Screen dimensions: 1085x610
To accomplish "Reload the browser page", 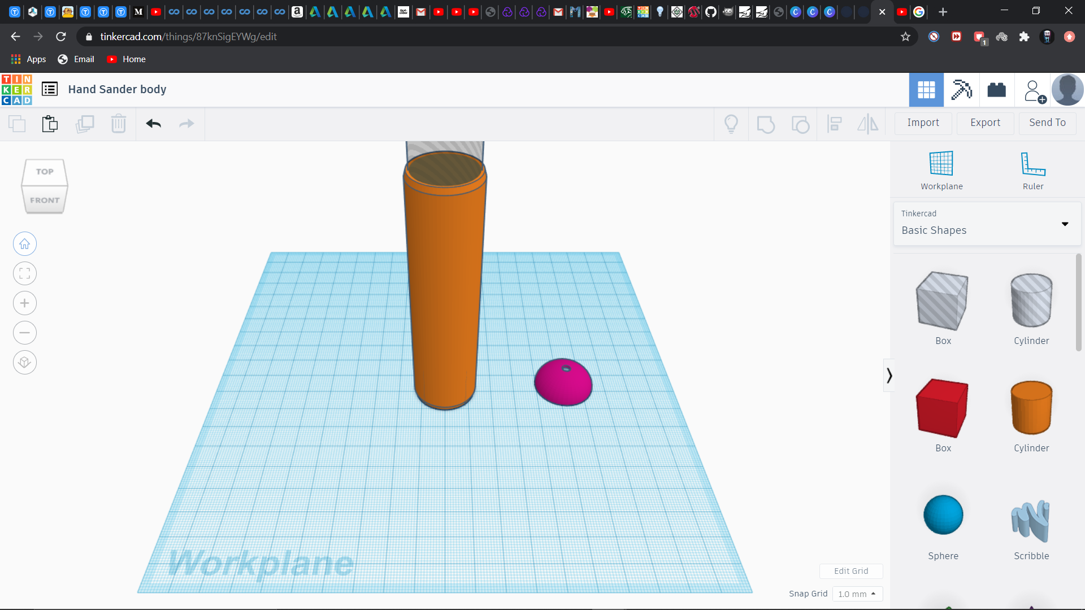I will 61,37.
